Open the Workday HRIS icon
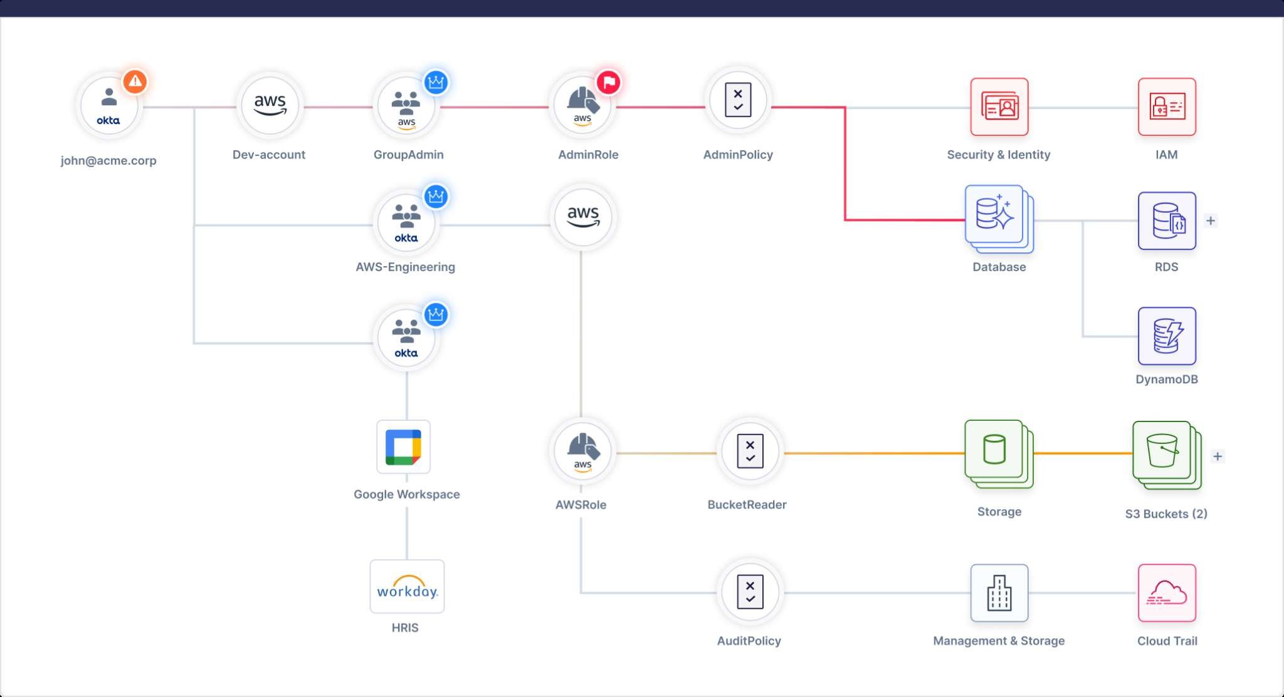This screenshot has height=697, width=1284. tap(407, 587)
